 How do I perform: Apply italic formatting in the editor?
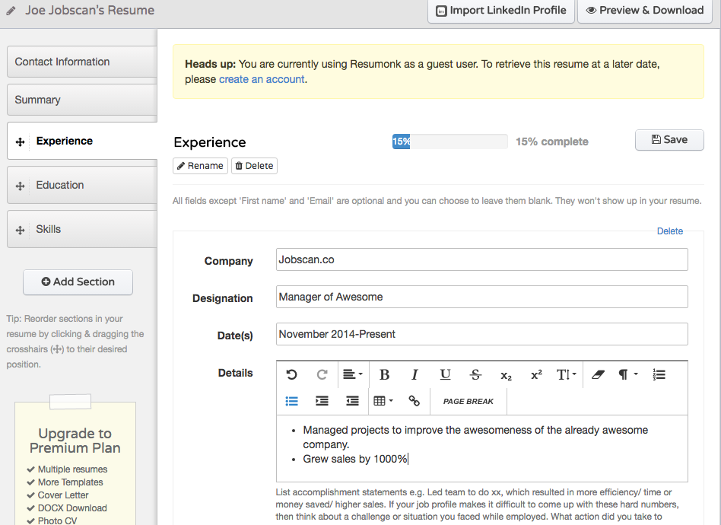414,374
